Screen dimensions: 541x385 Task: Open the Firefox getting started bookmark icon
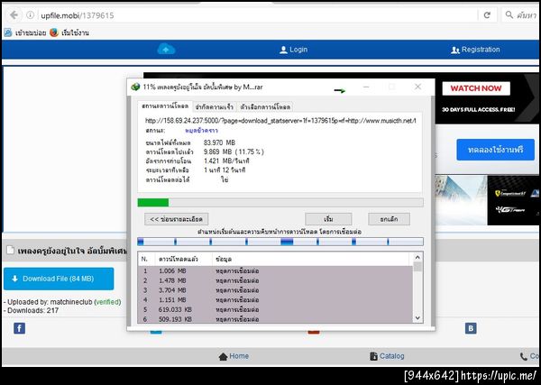click(x=54, y=32)
